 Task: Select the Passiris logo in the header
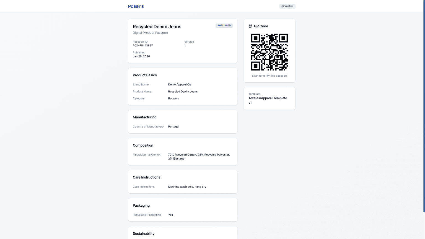136,6
